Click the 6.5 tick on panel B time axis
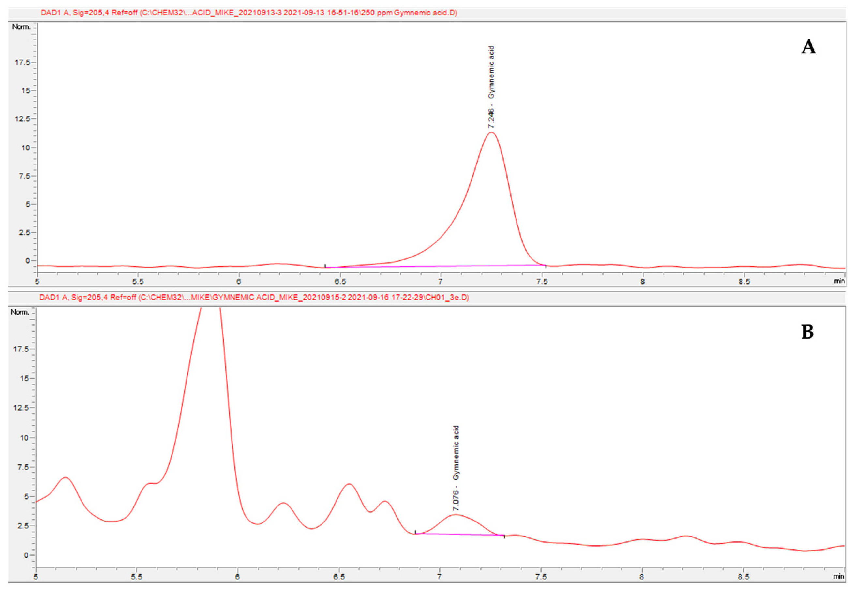 click(x=339, y=577)
